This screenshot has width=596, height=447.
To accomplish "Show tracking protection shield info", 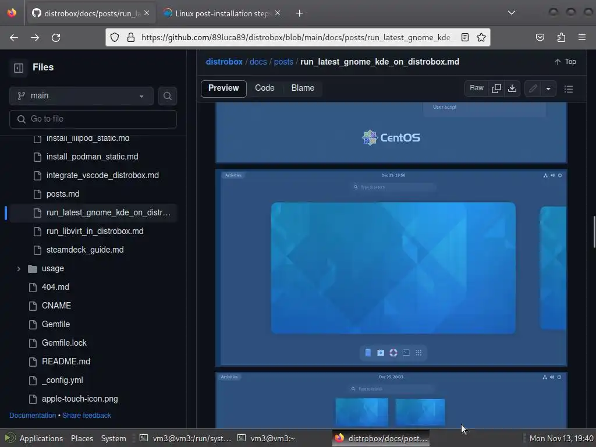I will [115, 37].
